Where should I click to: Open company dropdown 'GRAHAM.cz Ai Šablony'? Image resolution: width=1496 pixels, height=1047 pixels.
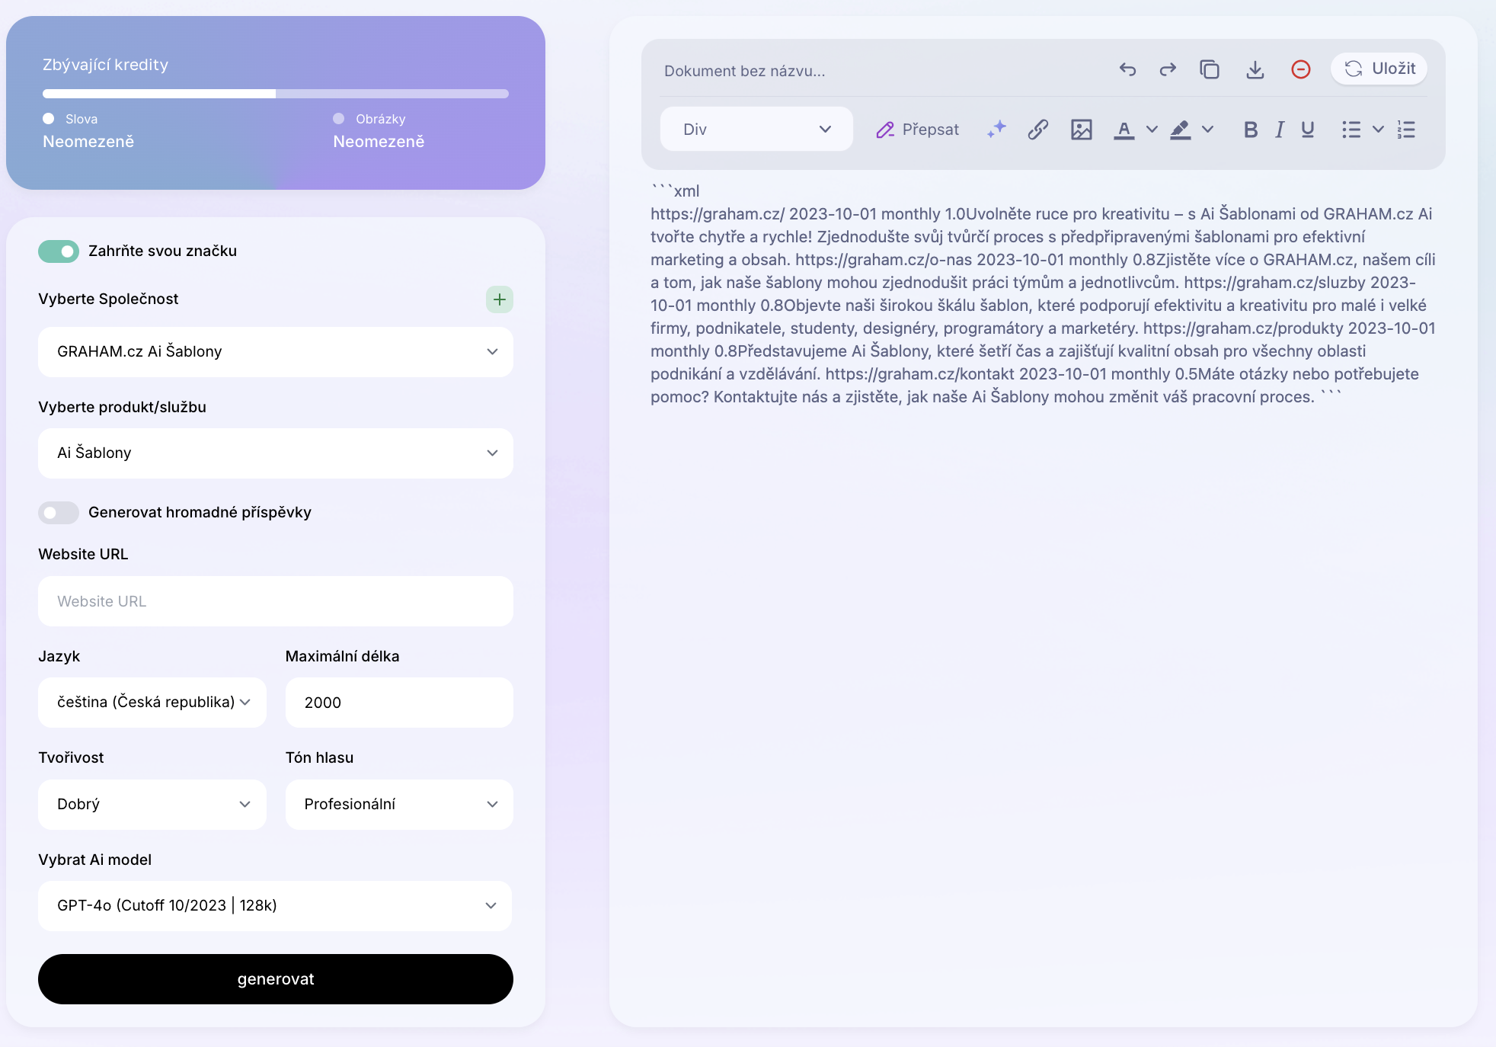click(276, 352)
